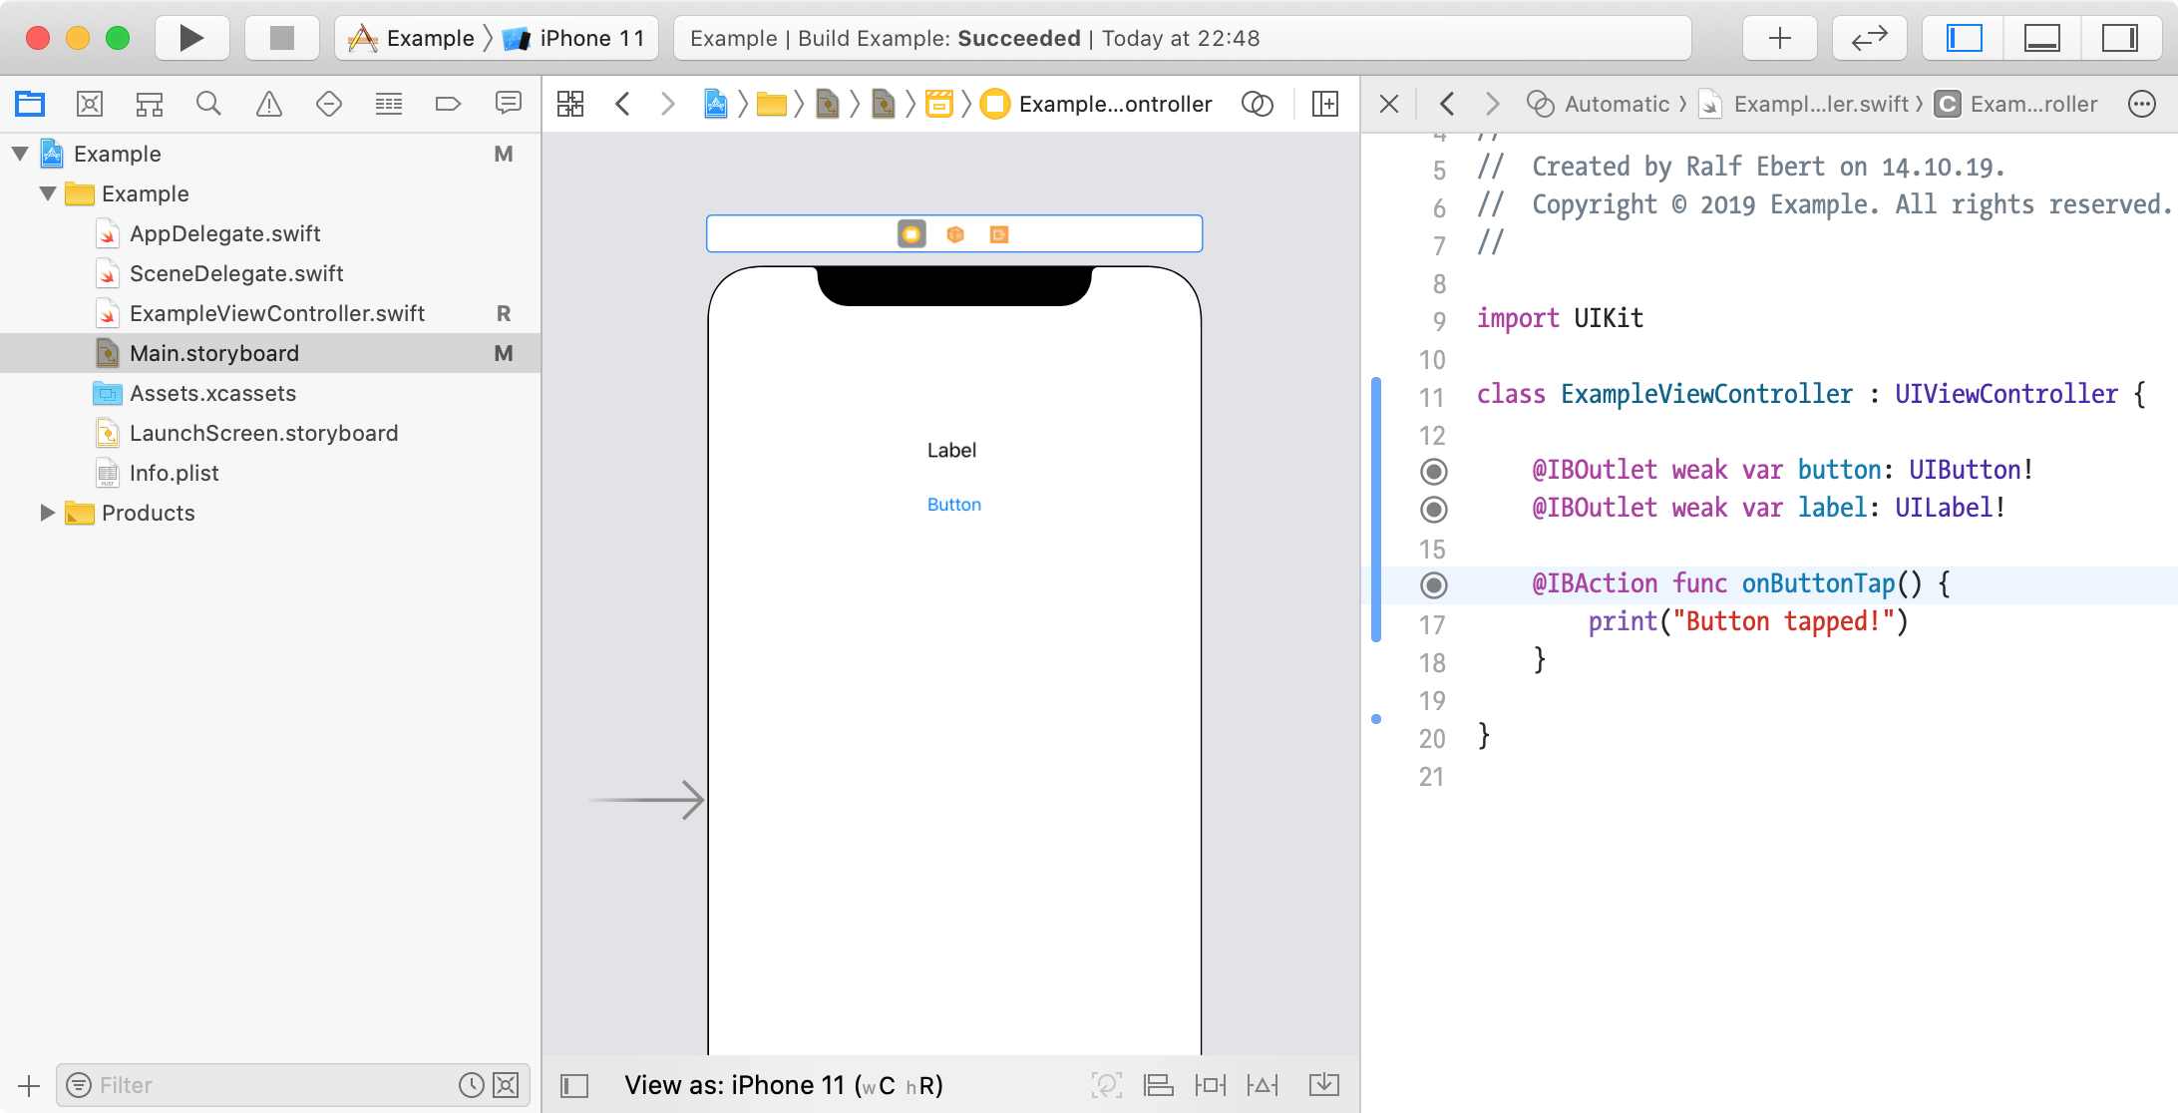Click onButtonTap action connection circle
This screenshot has height=1113, width=2178.
point(1434,585)
